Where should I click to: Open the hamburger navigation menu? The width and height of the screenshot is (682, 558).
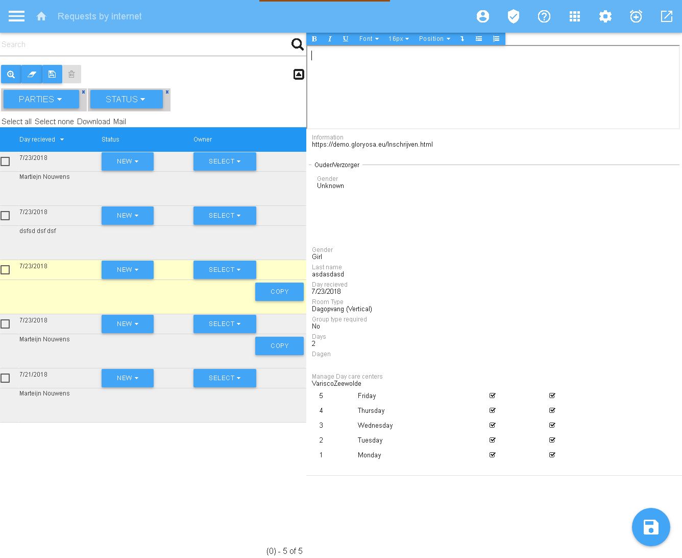16,16
